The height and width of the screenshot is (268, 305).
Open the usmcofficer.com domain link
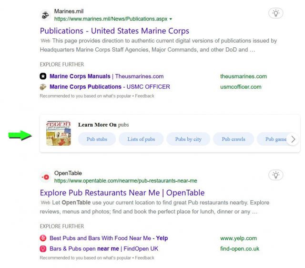pos(241,87)
